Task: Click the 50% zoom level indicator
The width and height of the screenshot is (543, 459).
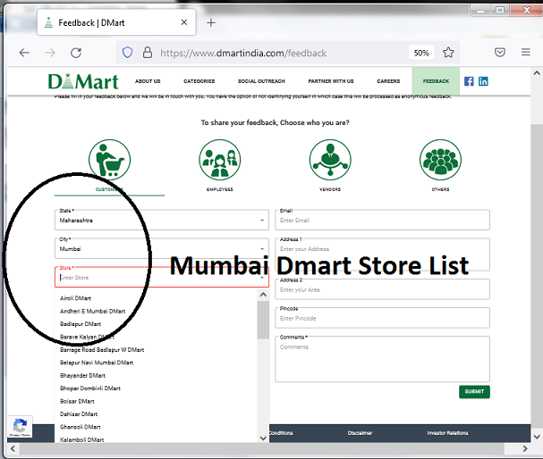Action: (x=421, y=53)
